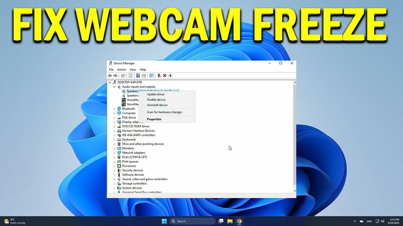The image size is (403, 226).
Task: Click the OneDrive cloud tray icon
Action: [x=361, y=221]
